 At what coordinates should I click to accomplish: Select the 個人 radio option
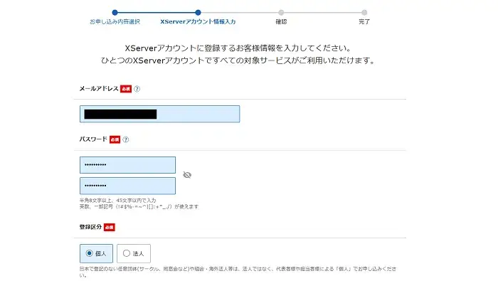[96, 253]
